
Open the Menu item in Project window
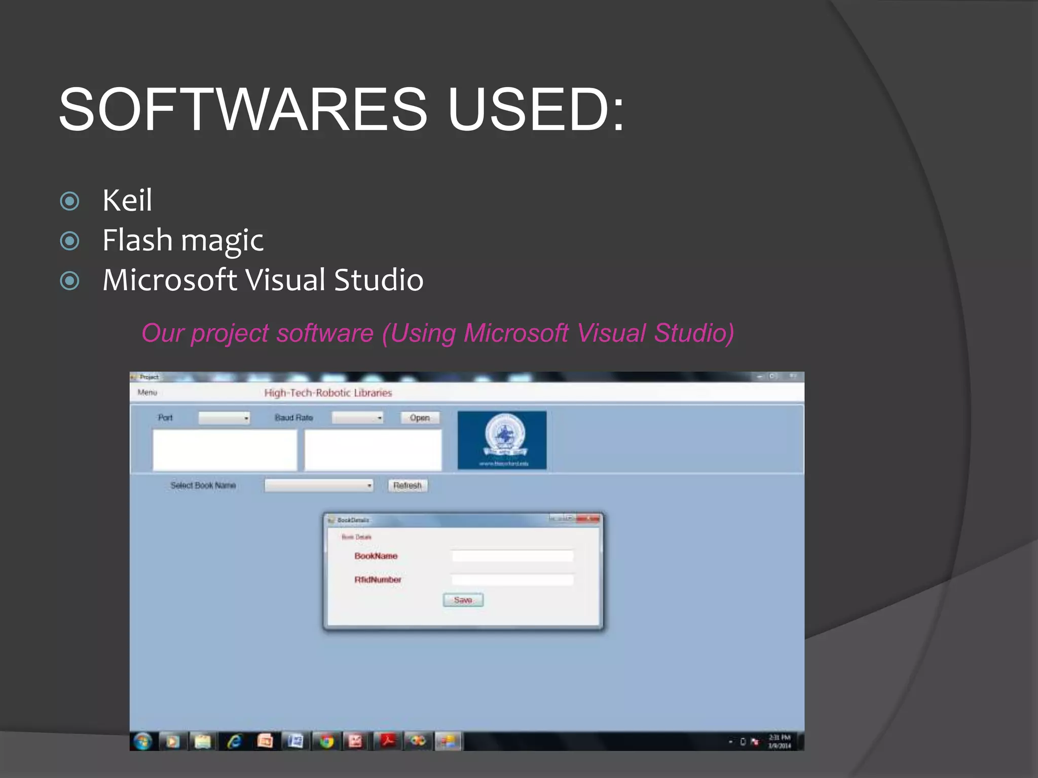click(x=147, y=393)
